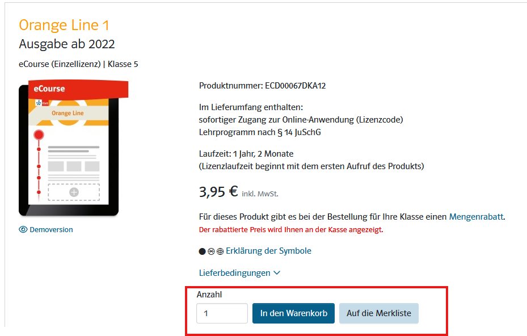The width and height of the screenshot is (527, 336).
Task: Focus the Anzahl quantity field
Action: [x=222, y=313]
